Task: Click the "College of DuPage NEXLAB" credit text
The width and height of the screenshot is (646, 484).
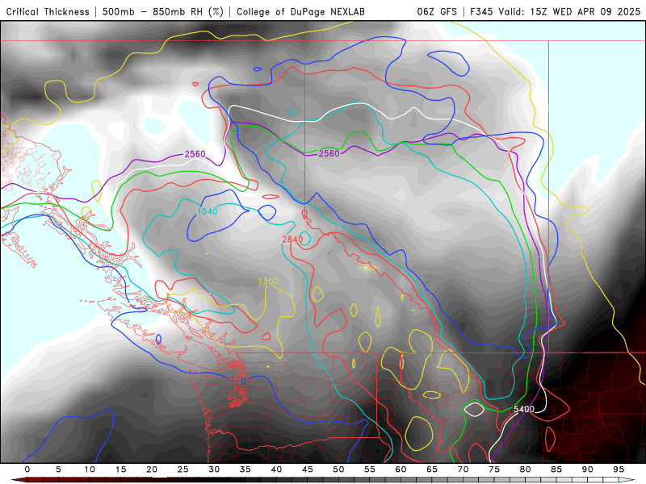Action: coord(300,11)
